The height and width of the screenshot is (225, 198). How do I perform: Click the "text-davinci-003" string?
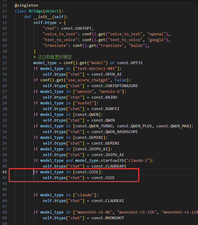click(x=96, y=68)
